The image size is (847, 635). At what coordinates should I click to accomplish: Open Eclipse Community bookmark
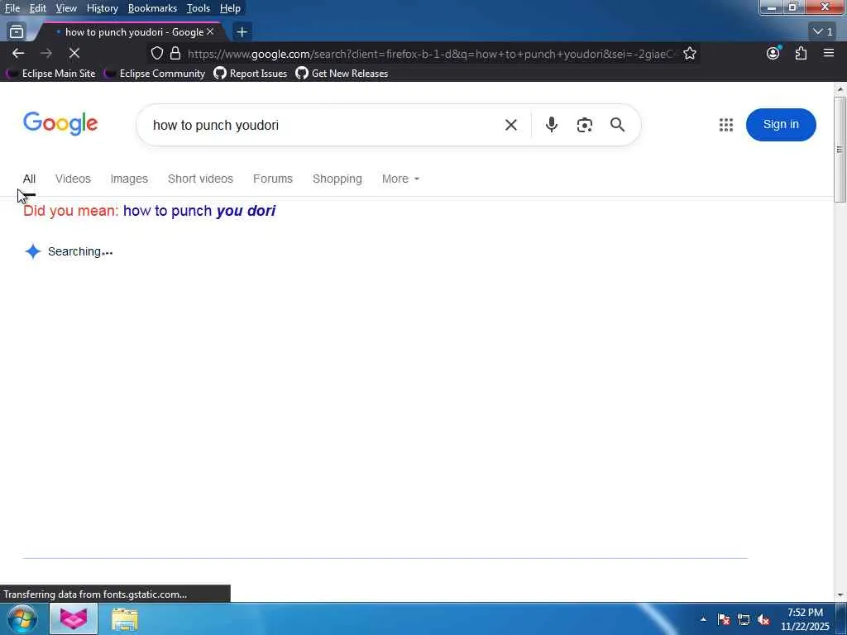click(155, 74)
